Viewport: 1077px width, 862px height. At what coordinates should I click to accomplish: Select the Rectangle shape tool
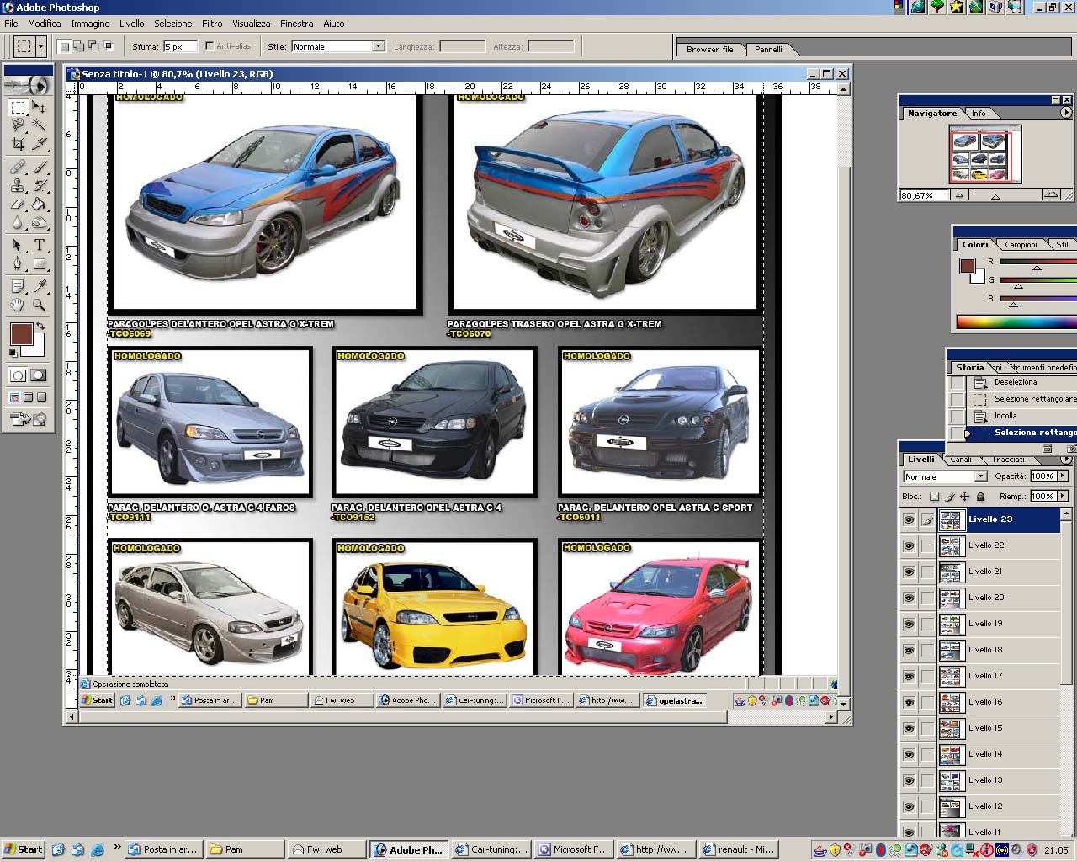[x=39, y=263]
